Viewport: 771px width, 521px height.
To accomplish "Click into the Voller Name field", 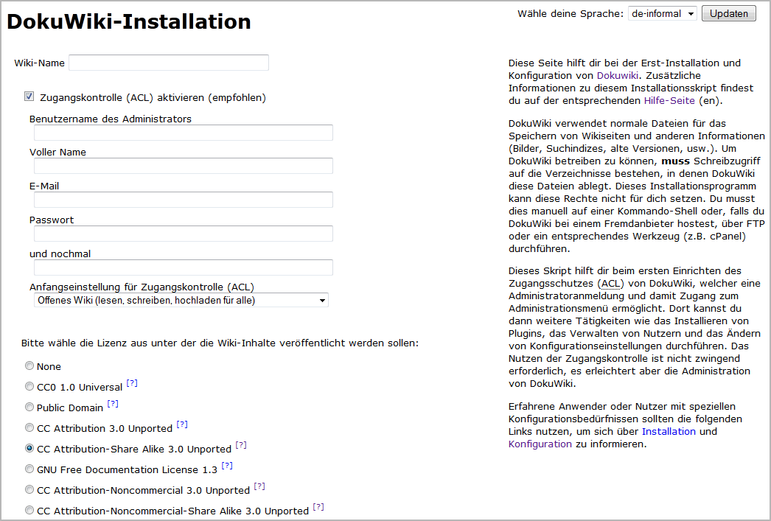I will [x=184, y=166].
